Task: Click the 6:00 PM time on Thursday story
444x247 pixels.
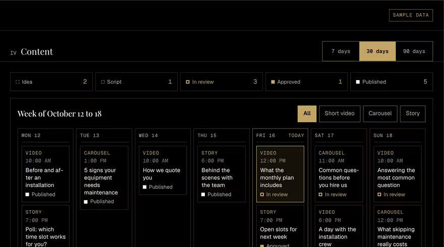Action: point(212,161)
